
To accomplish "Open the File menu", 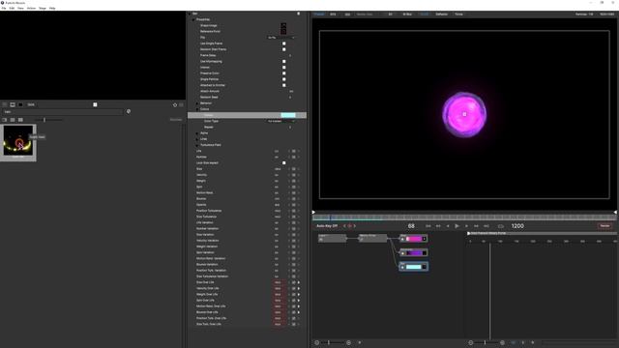I will 4,8.
